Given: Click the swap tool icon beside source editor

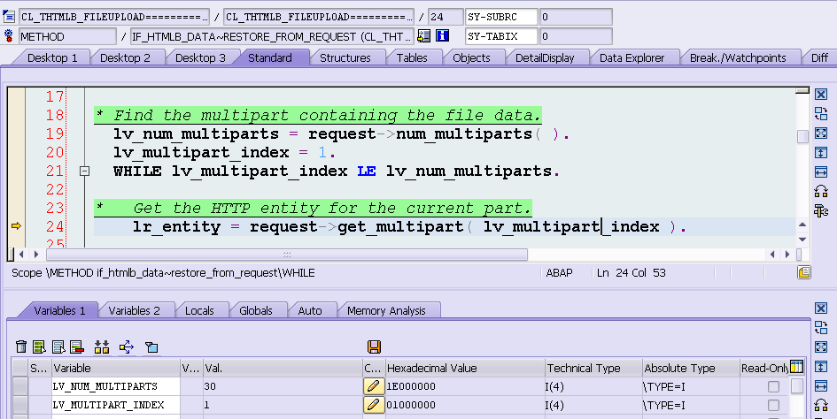Looking at the screenshot, I should 821,113.
